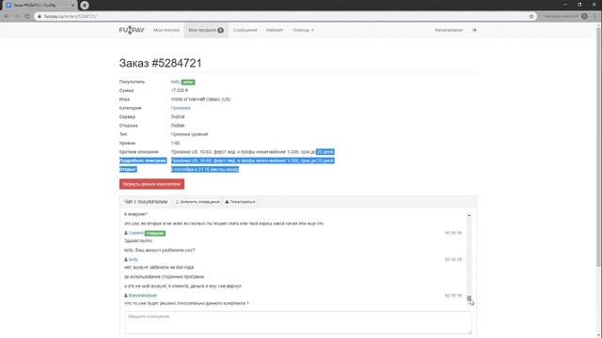The height and width of the screenshot is (338, 602).
Task: Click the green badge next to buyer kelly
Action: [x=188, y=82]
